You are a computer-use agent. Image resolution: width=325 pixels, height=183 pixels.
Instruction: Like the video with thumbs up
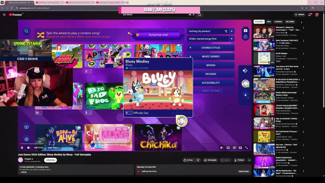pyautogui.click(x=188, y=160)
